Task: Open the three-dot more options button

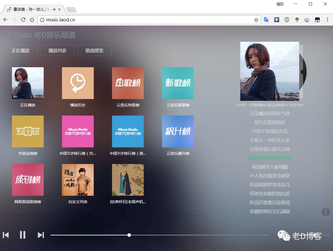Action: [x=326, y=212]
